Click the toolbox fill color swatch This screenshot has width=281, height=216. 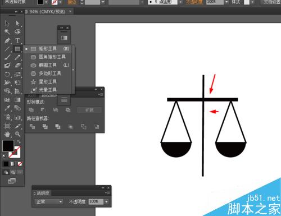[8, 146]
